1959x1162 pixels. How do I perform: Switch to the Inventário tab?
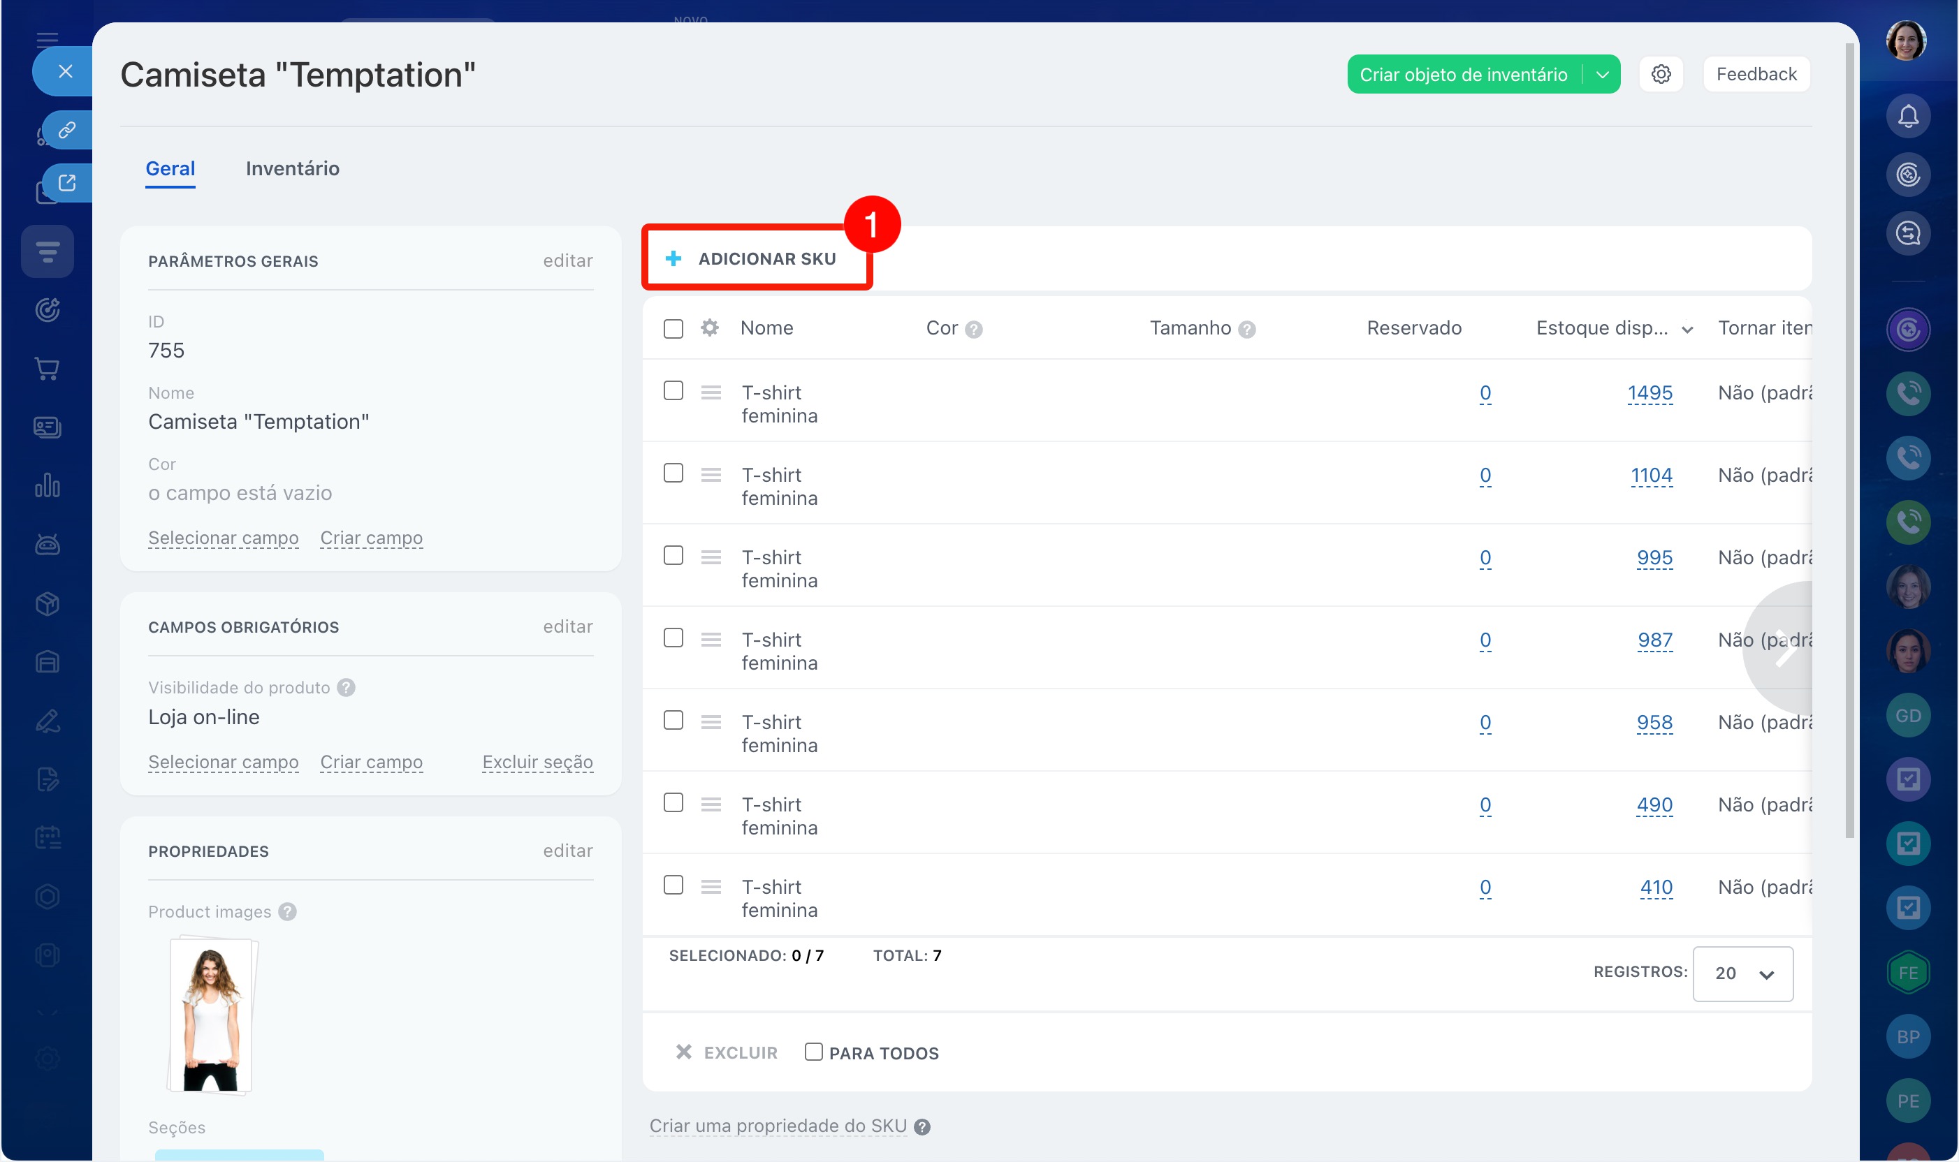[292, 168]
